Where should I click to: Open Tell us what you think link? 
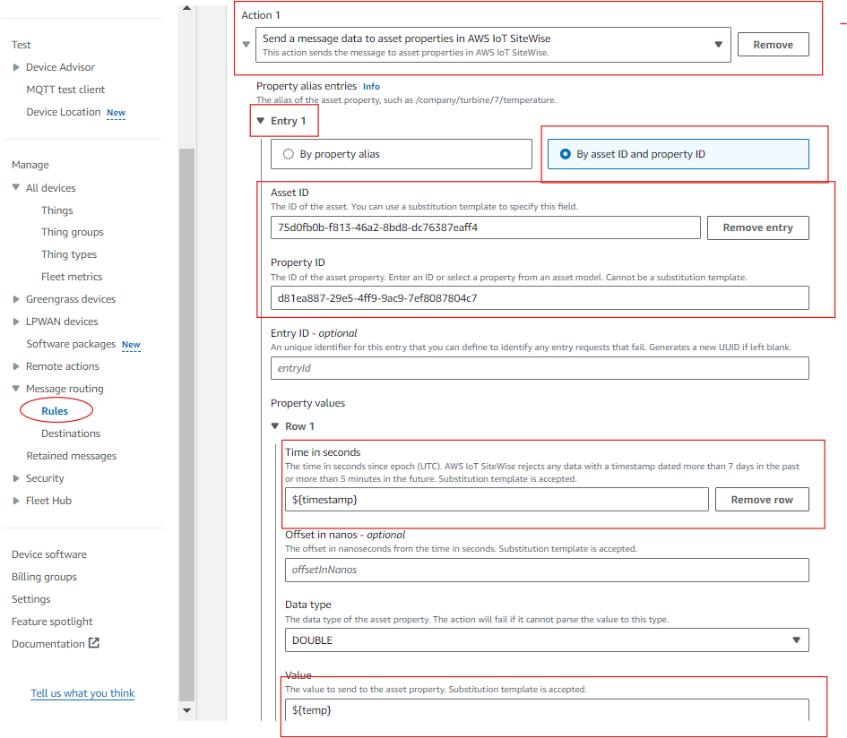pos(82,693)
